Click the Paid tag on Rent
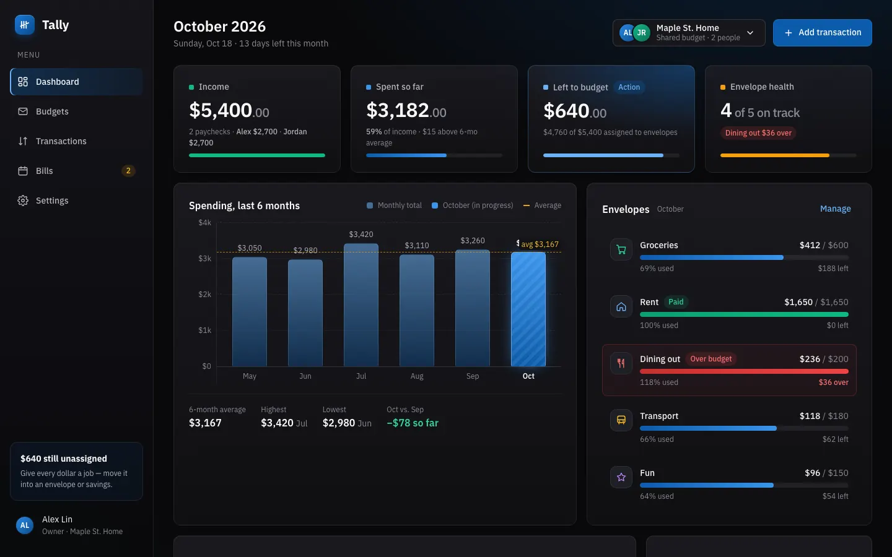Viewport: 892px width, 557px height. (x=676, y=302)
